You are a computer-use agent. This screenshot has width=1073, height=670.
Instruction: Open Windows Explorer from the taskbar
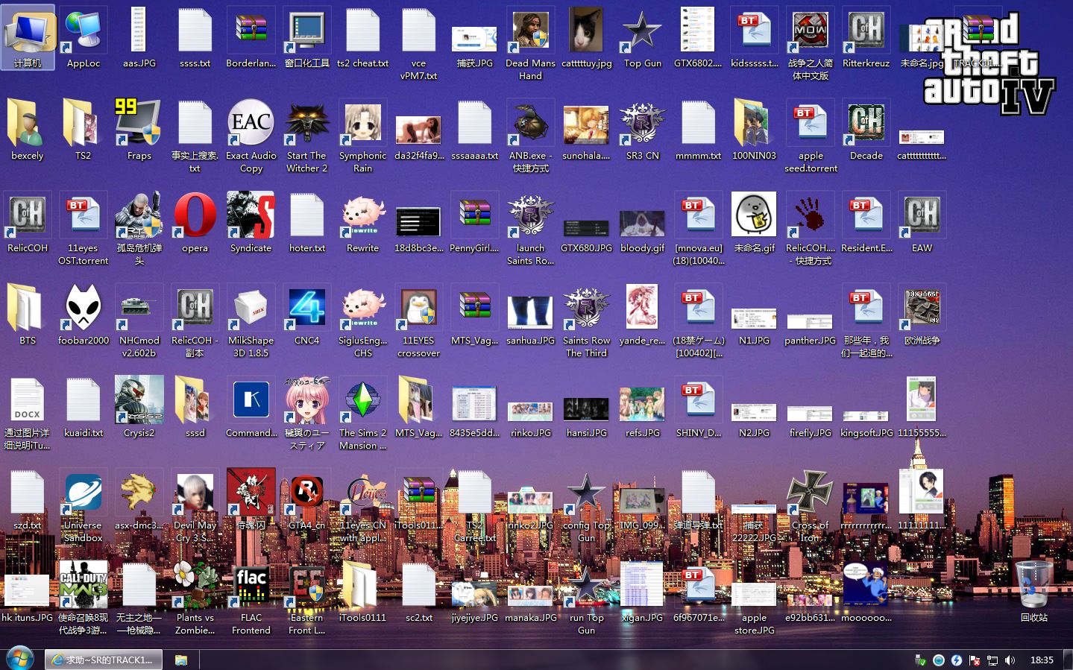(x=181, y=660)
